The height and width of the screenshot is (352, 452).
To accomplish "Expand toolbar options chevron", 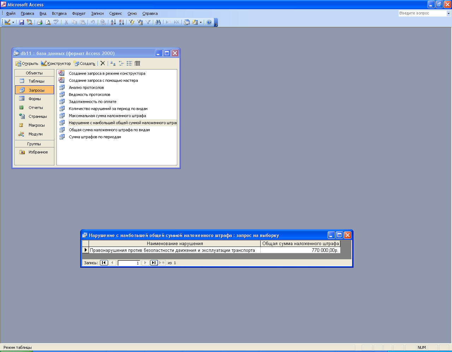I will click(x=216, y=23).
